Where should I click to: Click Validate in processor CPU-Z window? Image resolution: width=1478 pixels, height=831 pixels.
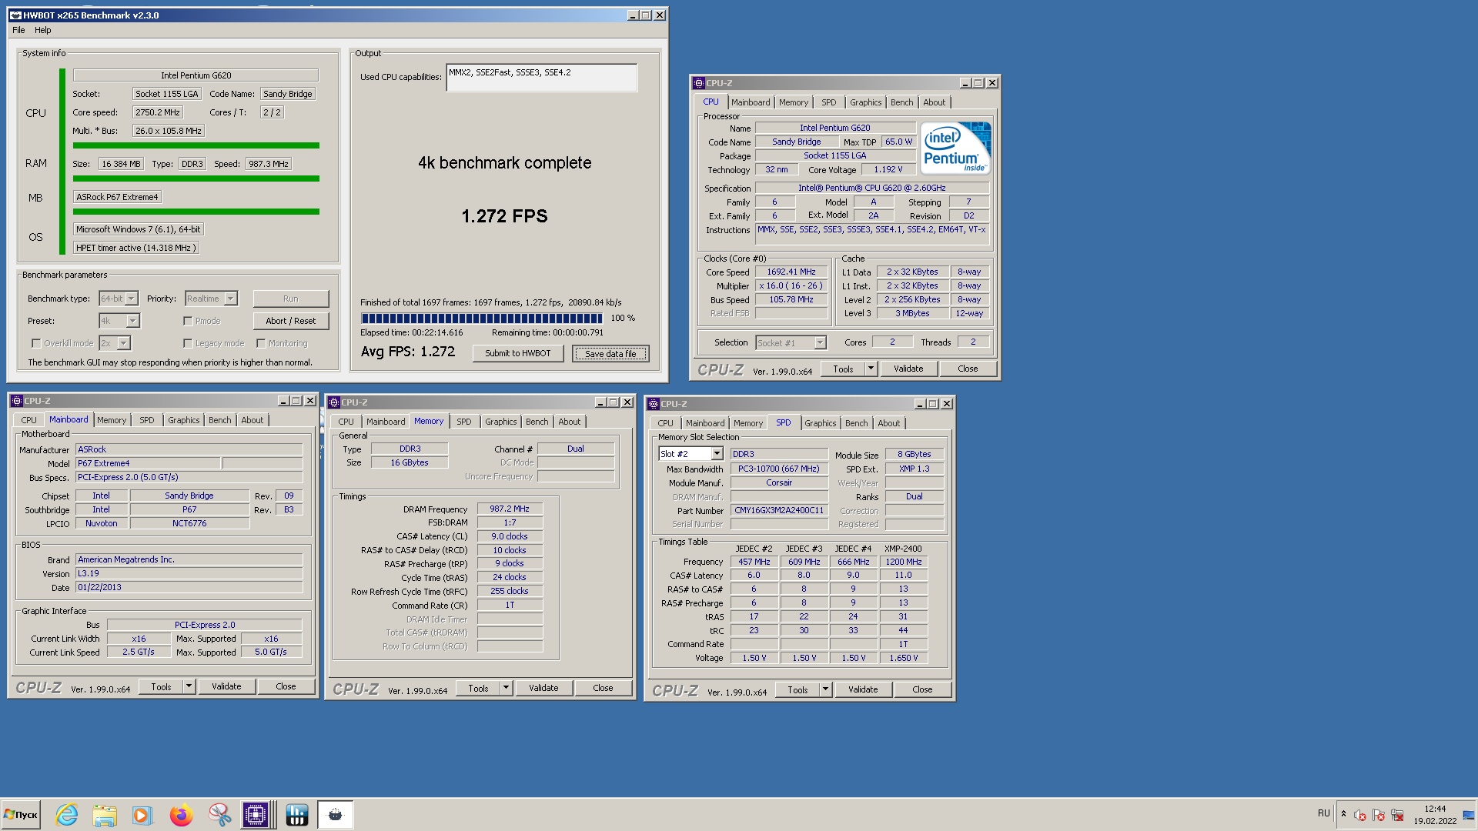908,369
